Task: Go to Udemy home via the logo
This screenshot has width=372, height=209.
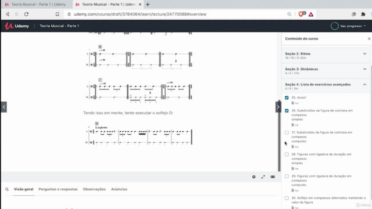Action: 17,26
